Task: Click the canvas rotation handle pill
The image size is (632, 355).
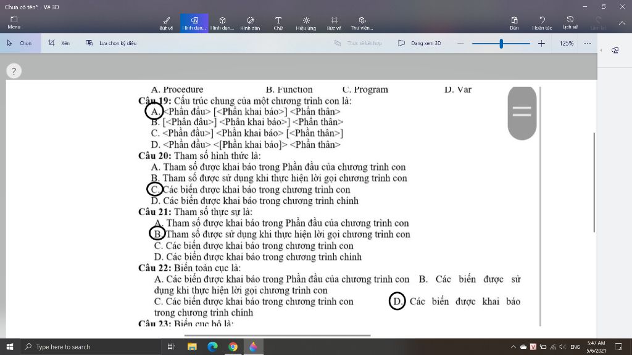Action: [522, 113]
